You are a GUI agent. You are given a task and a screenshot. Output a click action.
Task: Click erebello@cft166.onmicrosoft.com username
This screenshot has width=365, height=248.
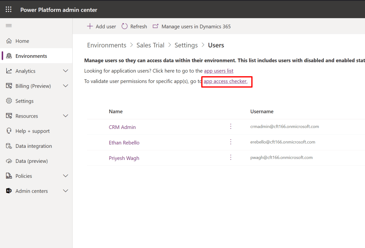pos(283,142)
